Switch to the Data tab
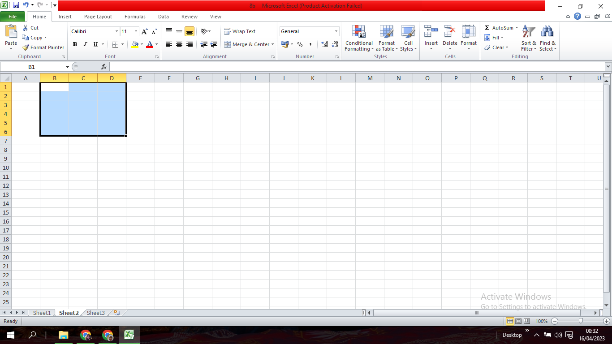This screenshot has width=612, height=344. [164, 17]
